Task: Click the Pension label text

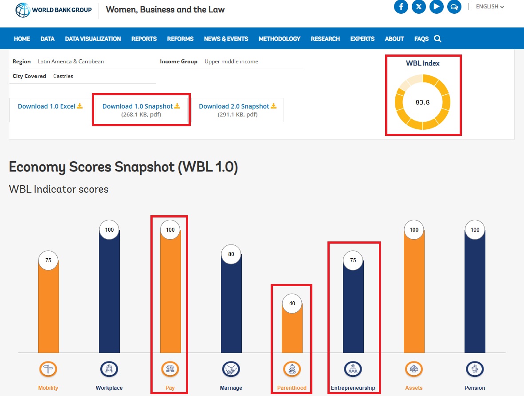Action: coord(475,388)
